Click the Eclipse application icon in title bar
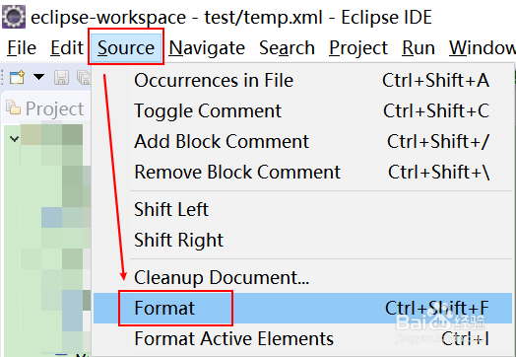This screenshot has height=357, width=516. pyautogui.click(x=14, y=17)
